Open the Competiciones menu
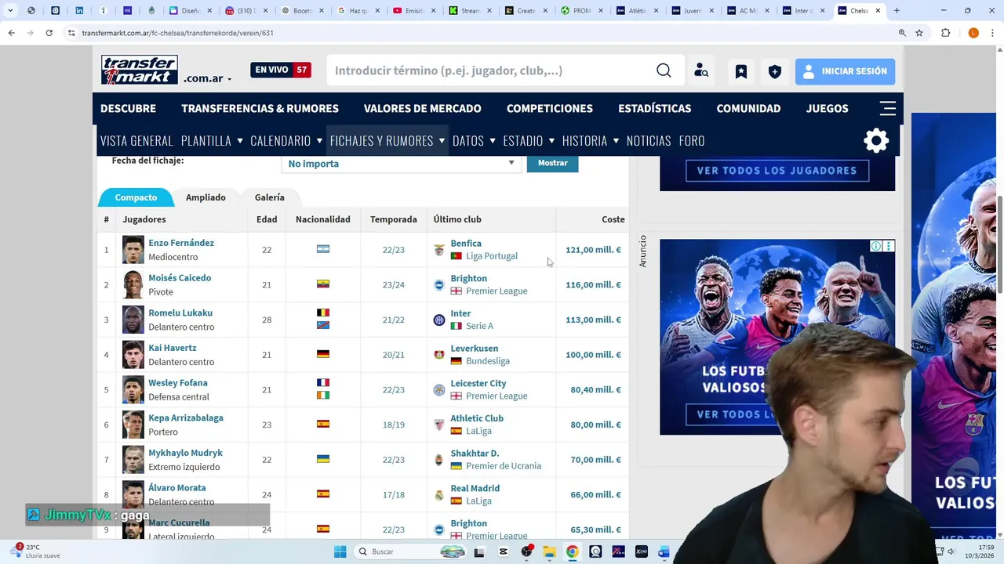The width and height of the screenshot is (1004, 564). (x=549, y=109)
